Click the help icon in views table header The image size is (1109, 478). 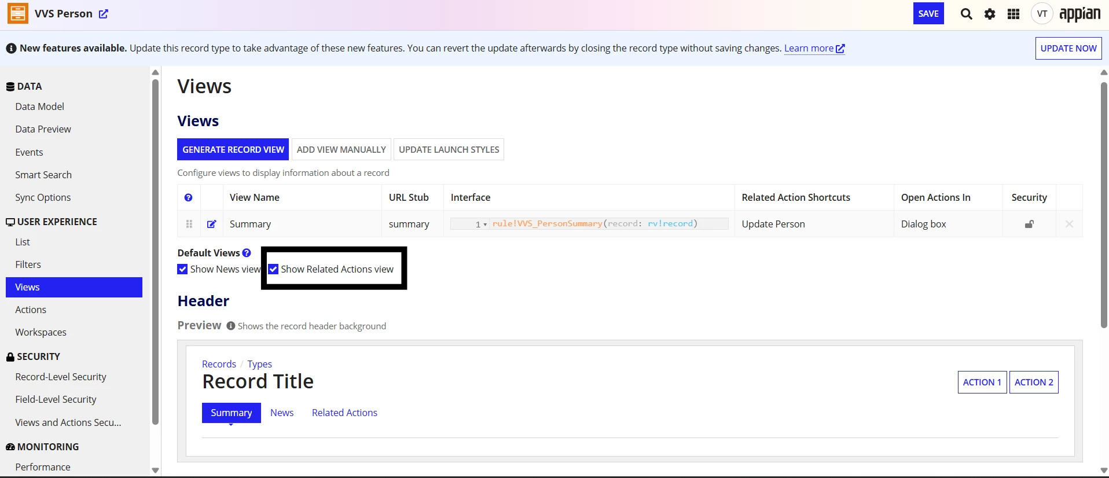pyautogui.click(x=188, y=197)
